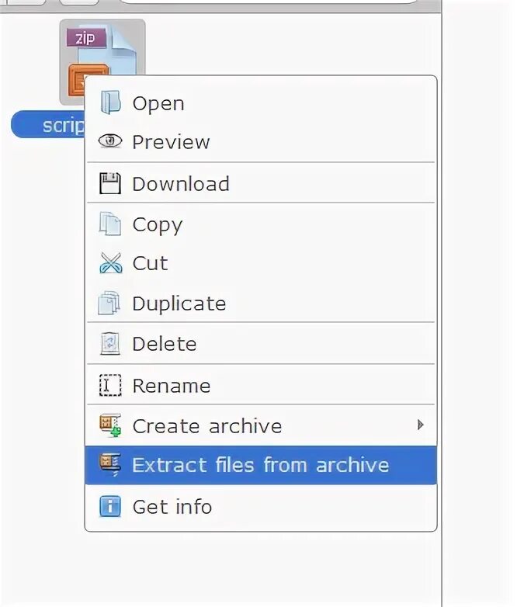
Task: Click the Duplicate documents icon
Action: pyautogui.click(x=109, y=303)
